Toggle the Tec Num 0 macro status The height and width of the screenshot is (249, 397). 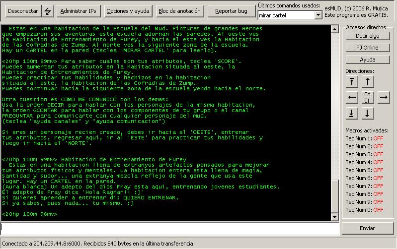378,210
